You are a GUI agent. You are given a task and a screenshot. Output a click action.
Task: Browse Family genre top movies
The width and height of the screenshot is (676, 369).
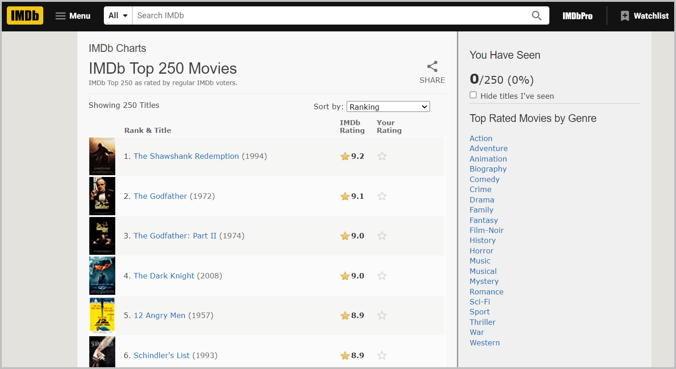pyautogui.click(x=481, y=210)
